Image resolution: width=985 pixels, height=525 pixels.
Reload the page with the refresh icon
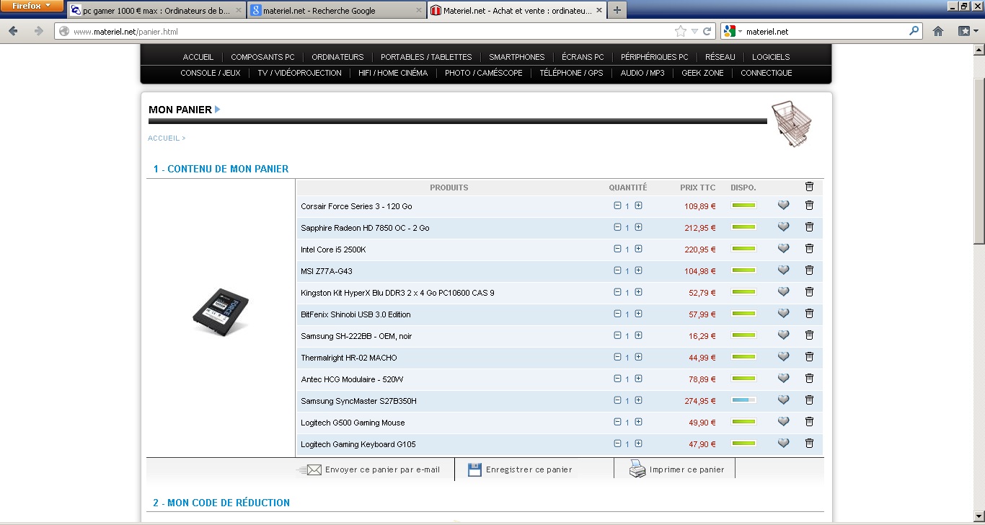707,31
